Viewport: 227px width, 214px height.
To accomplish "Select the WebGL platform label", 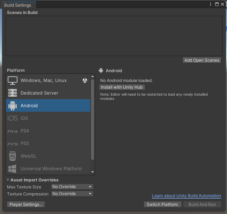I will [28, 156].
